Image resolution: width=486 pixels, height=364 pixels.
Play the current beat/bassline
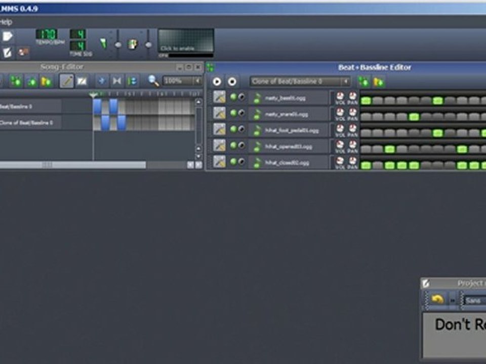click(217, 82)
